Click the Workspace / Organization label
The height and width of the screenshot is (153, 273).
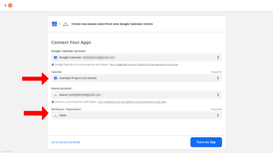[x=66, y=109]
